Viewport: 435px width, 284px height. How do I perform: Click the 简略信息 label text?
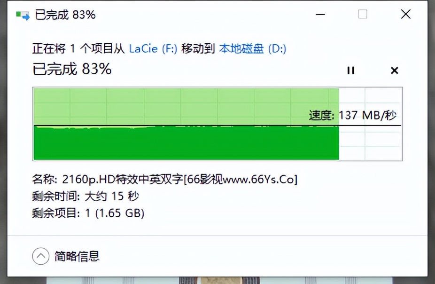point(77,256)
